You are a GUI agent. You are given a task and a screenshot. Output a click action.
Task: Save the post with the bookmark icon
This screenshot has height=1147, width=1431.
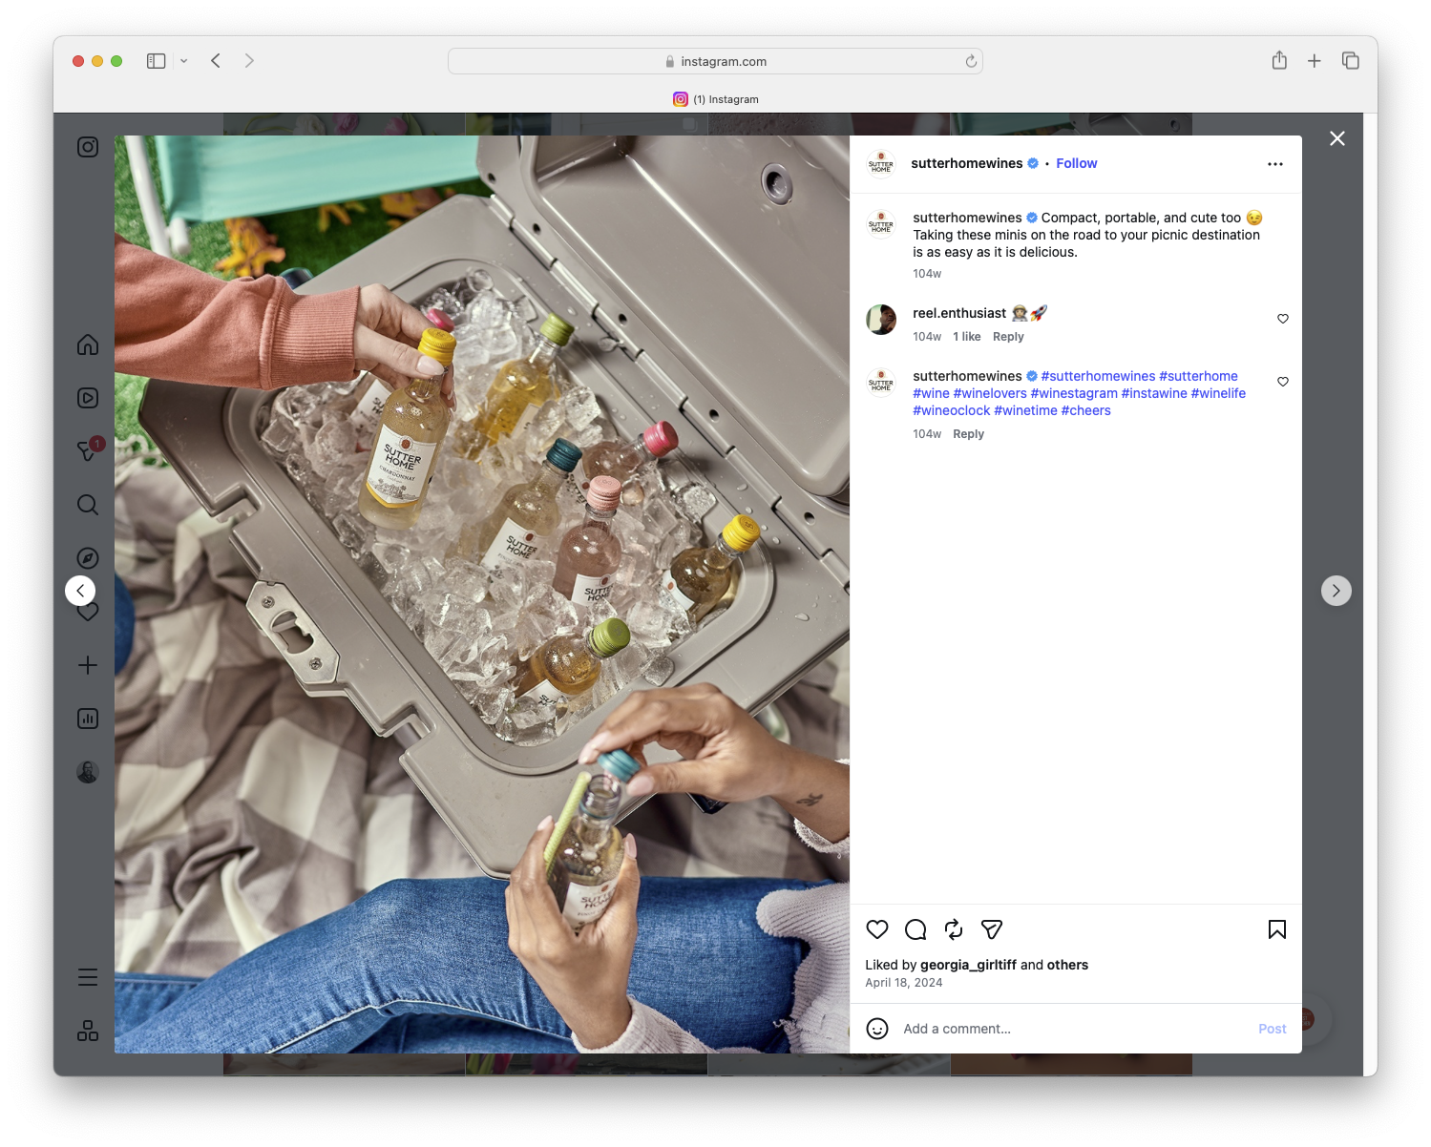pos(1276,929)
